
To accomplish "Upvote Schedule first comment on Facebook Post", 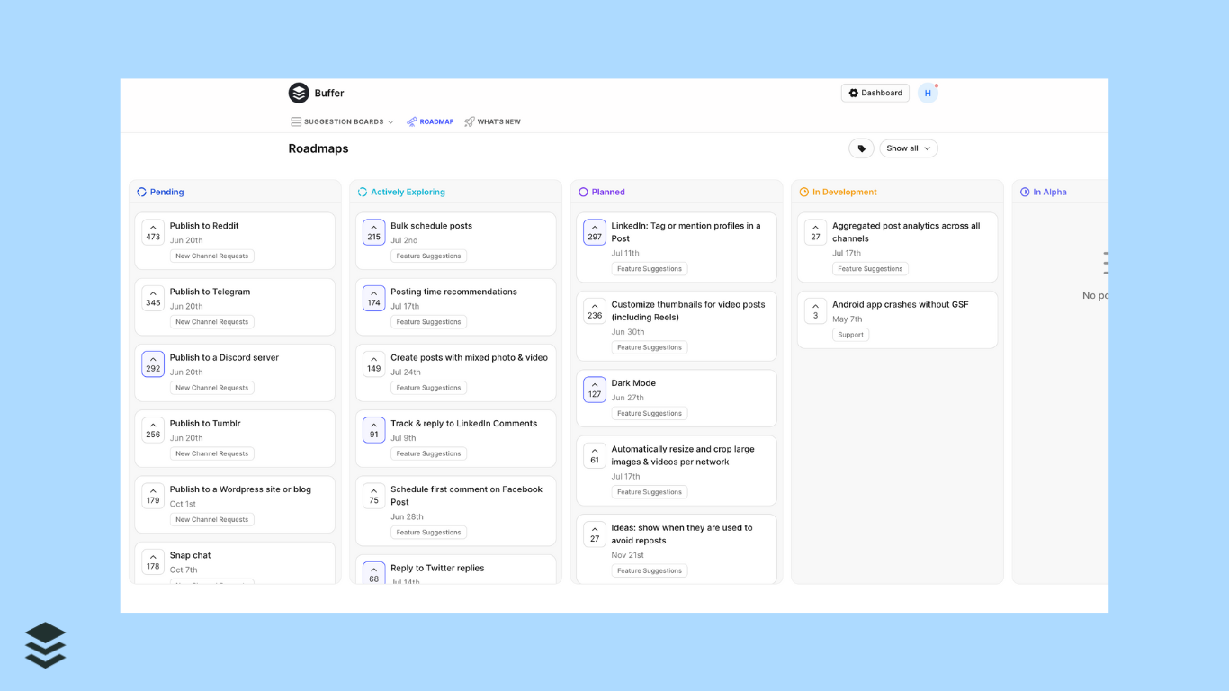I will click(x=374, y=495).
